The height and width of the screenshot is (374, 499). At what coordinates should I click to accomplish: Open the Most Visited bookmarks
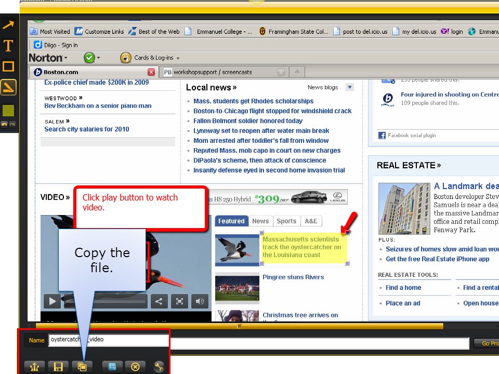50,32
